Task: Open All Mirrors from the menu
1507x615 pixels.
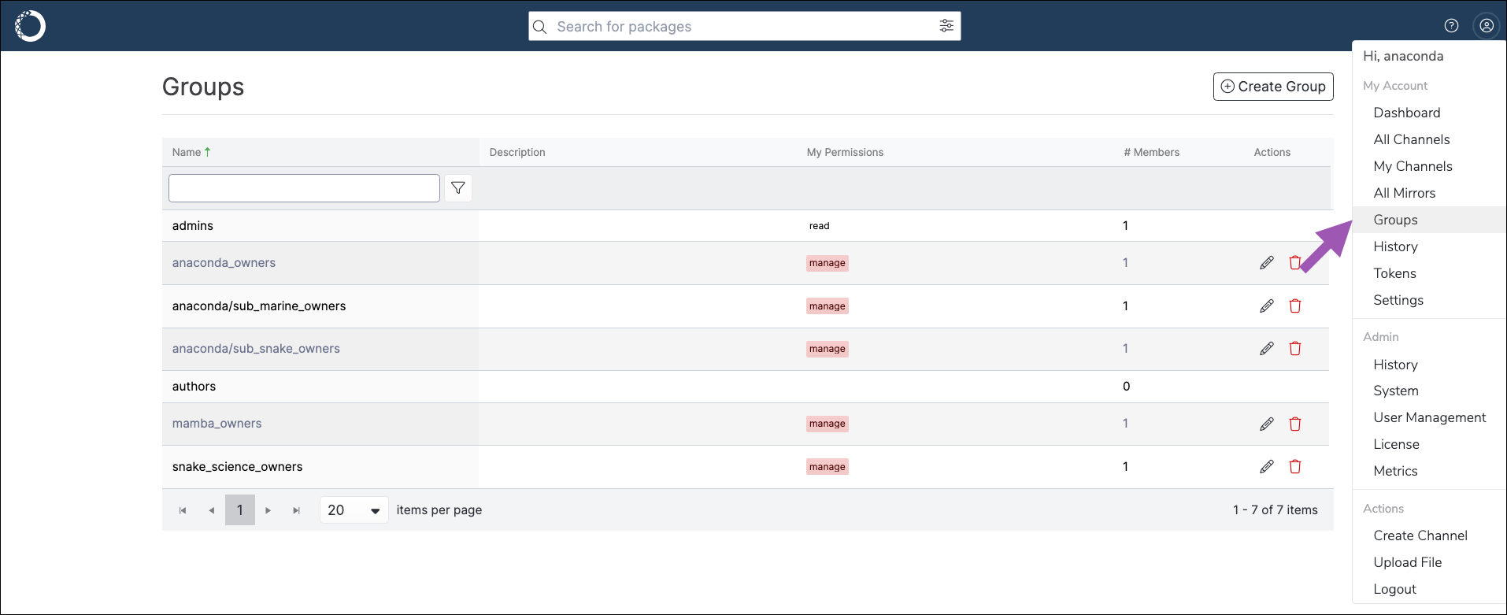Action: pos(1405,193)
